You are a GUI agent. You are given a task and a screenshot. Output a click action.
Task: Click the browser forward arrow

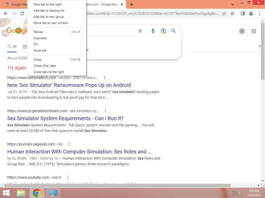(x=14, y=13)
